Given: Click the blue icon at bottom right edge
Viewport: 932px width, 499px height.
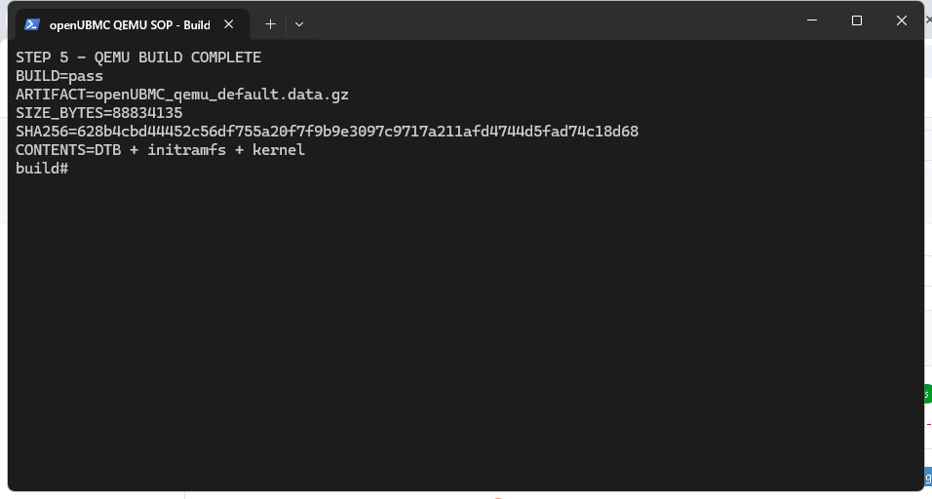Looking at the screenshot, I should click(x=928, y=477).
